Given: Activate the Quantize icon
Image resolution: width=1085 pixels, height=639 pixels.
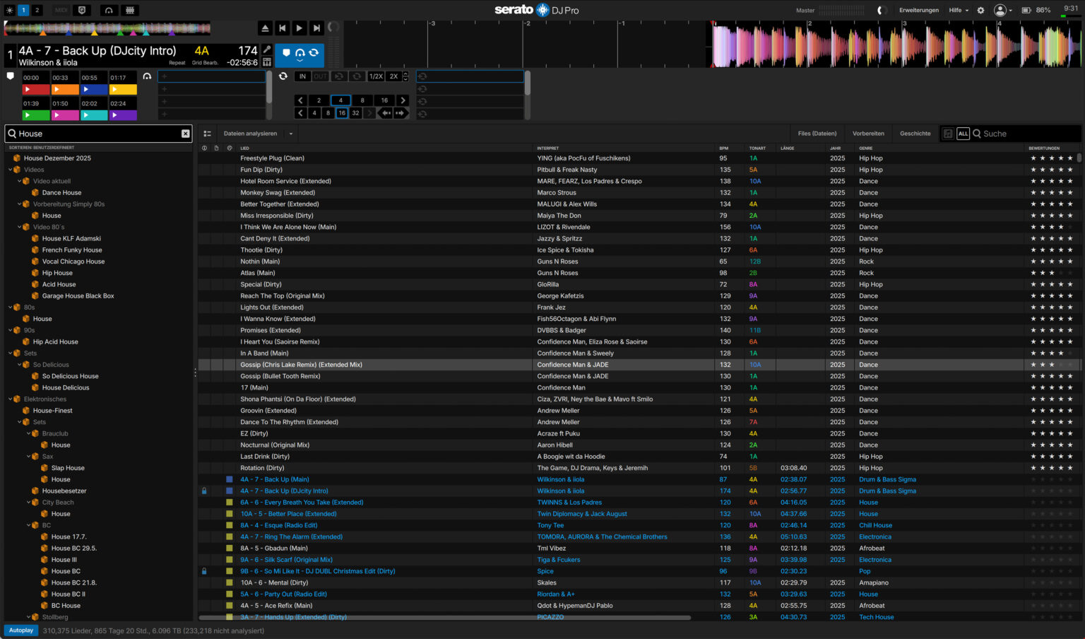Looking at the screenshot, I should click(81, 10).
